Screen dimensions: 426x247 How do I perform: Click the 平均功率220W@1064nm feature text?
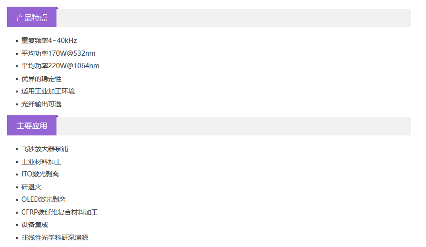click(60, 66)
